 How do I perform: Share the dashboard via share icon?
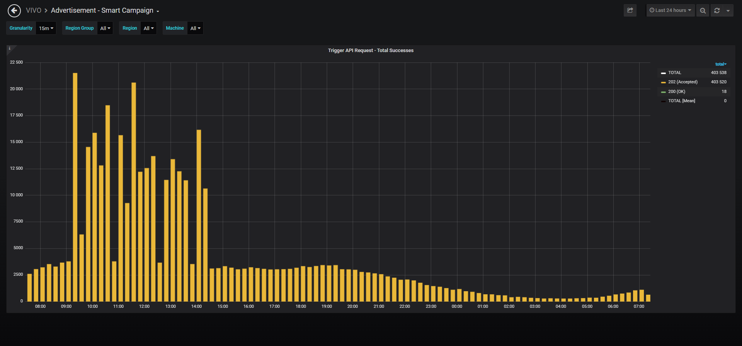(630, 10)
